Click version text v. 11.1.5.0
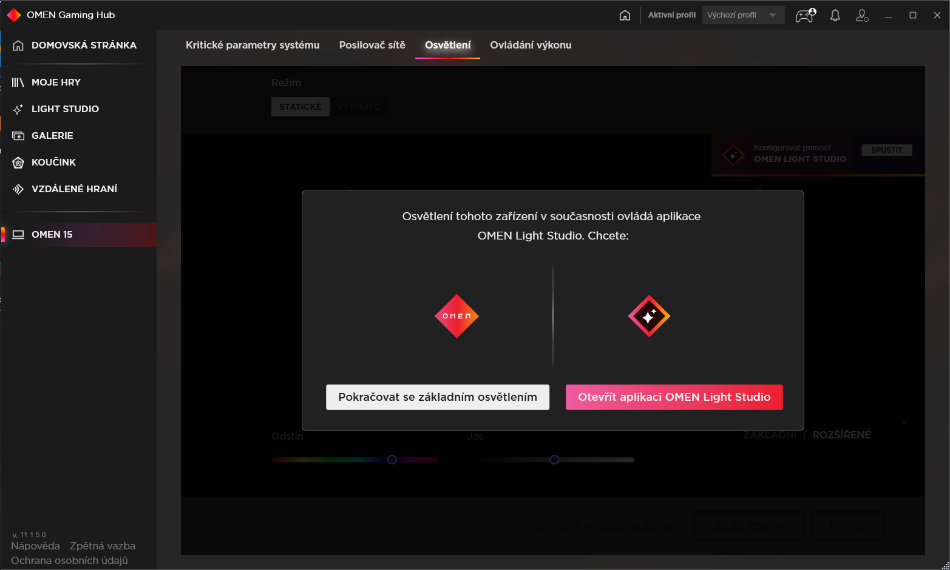The height and width of the screenshot is (570, 950). [x=29, y=535]
